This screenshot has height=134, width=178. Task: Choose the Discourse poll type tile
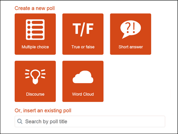point(35,81)
